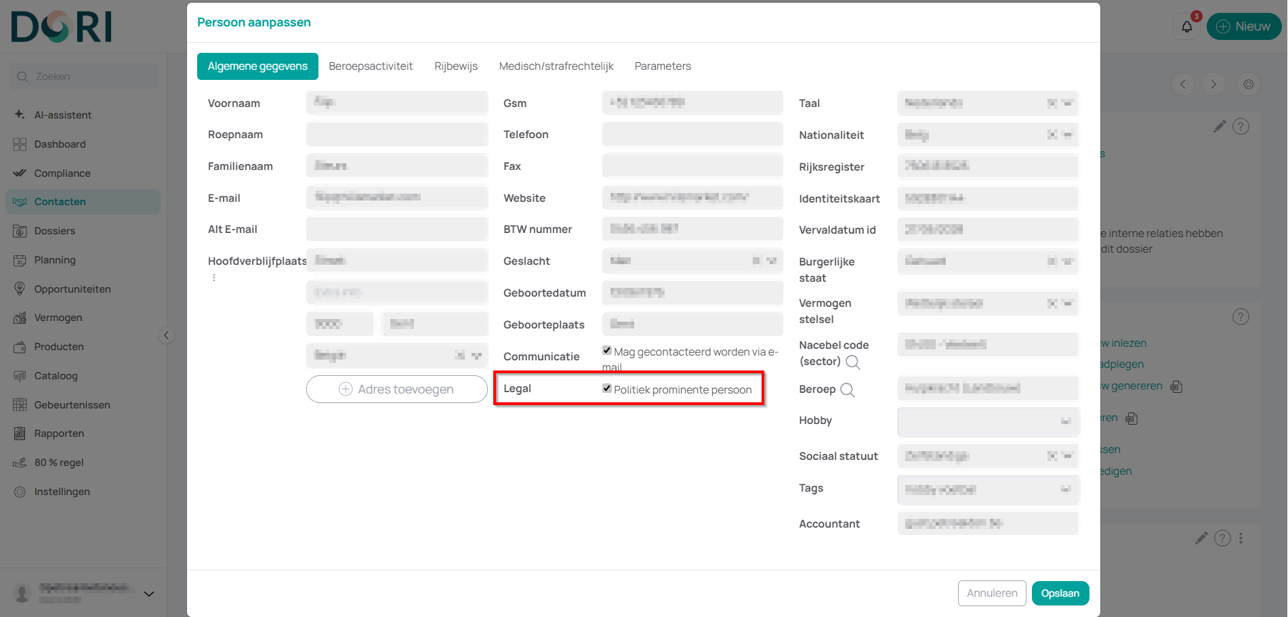Click the Telefoon input field

coord(692,134)
